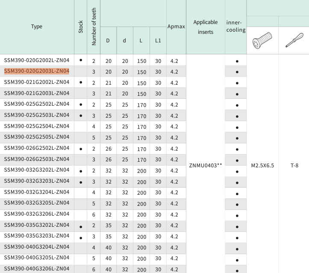The height and width of the screenshot is (273, 309).
Task: Select the T-8 wrench cell
Action: [294, 165]
